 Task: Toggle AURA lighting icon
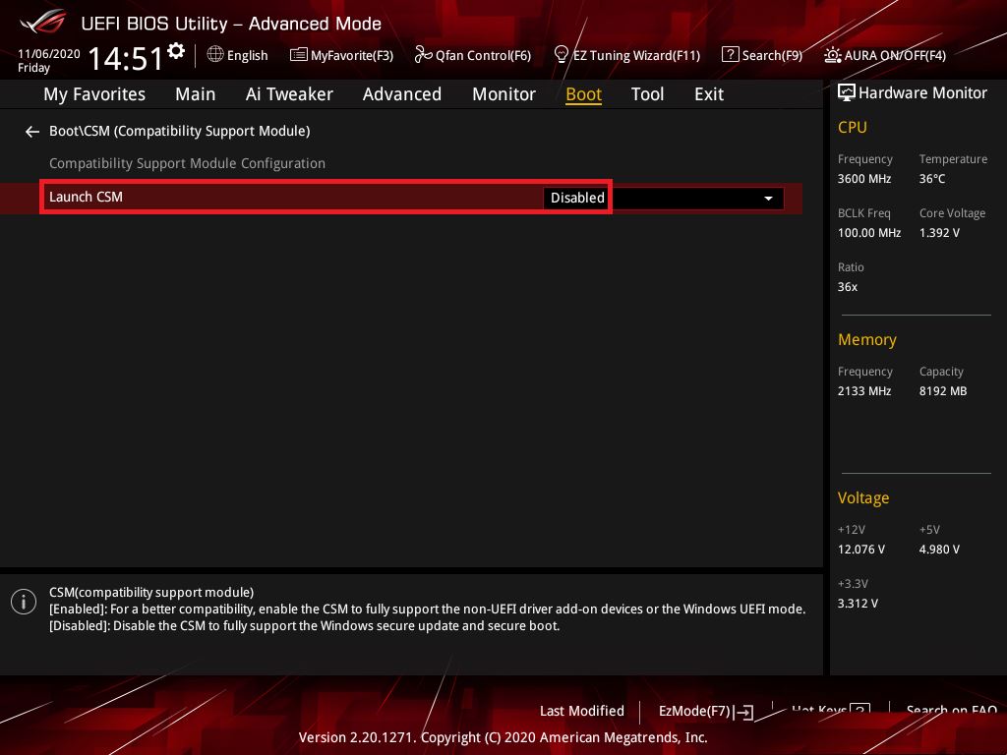point(832,55)
